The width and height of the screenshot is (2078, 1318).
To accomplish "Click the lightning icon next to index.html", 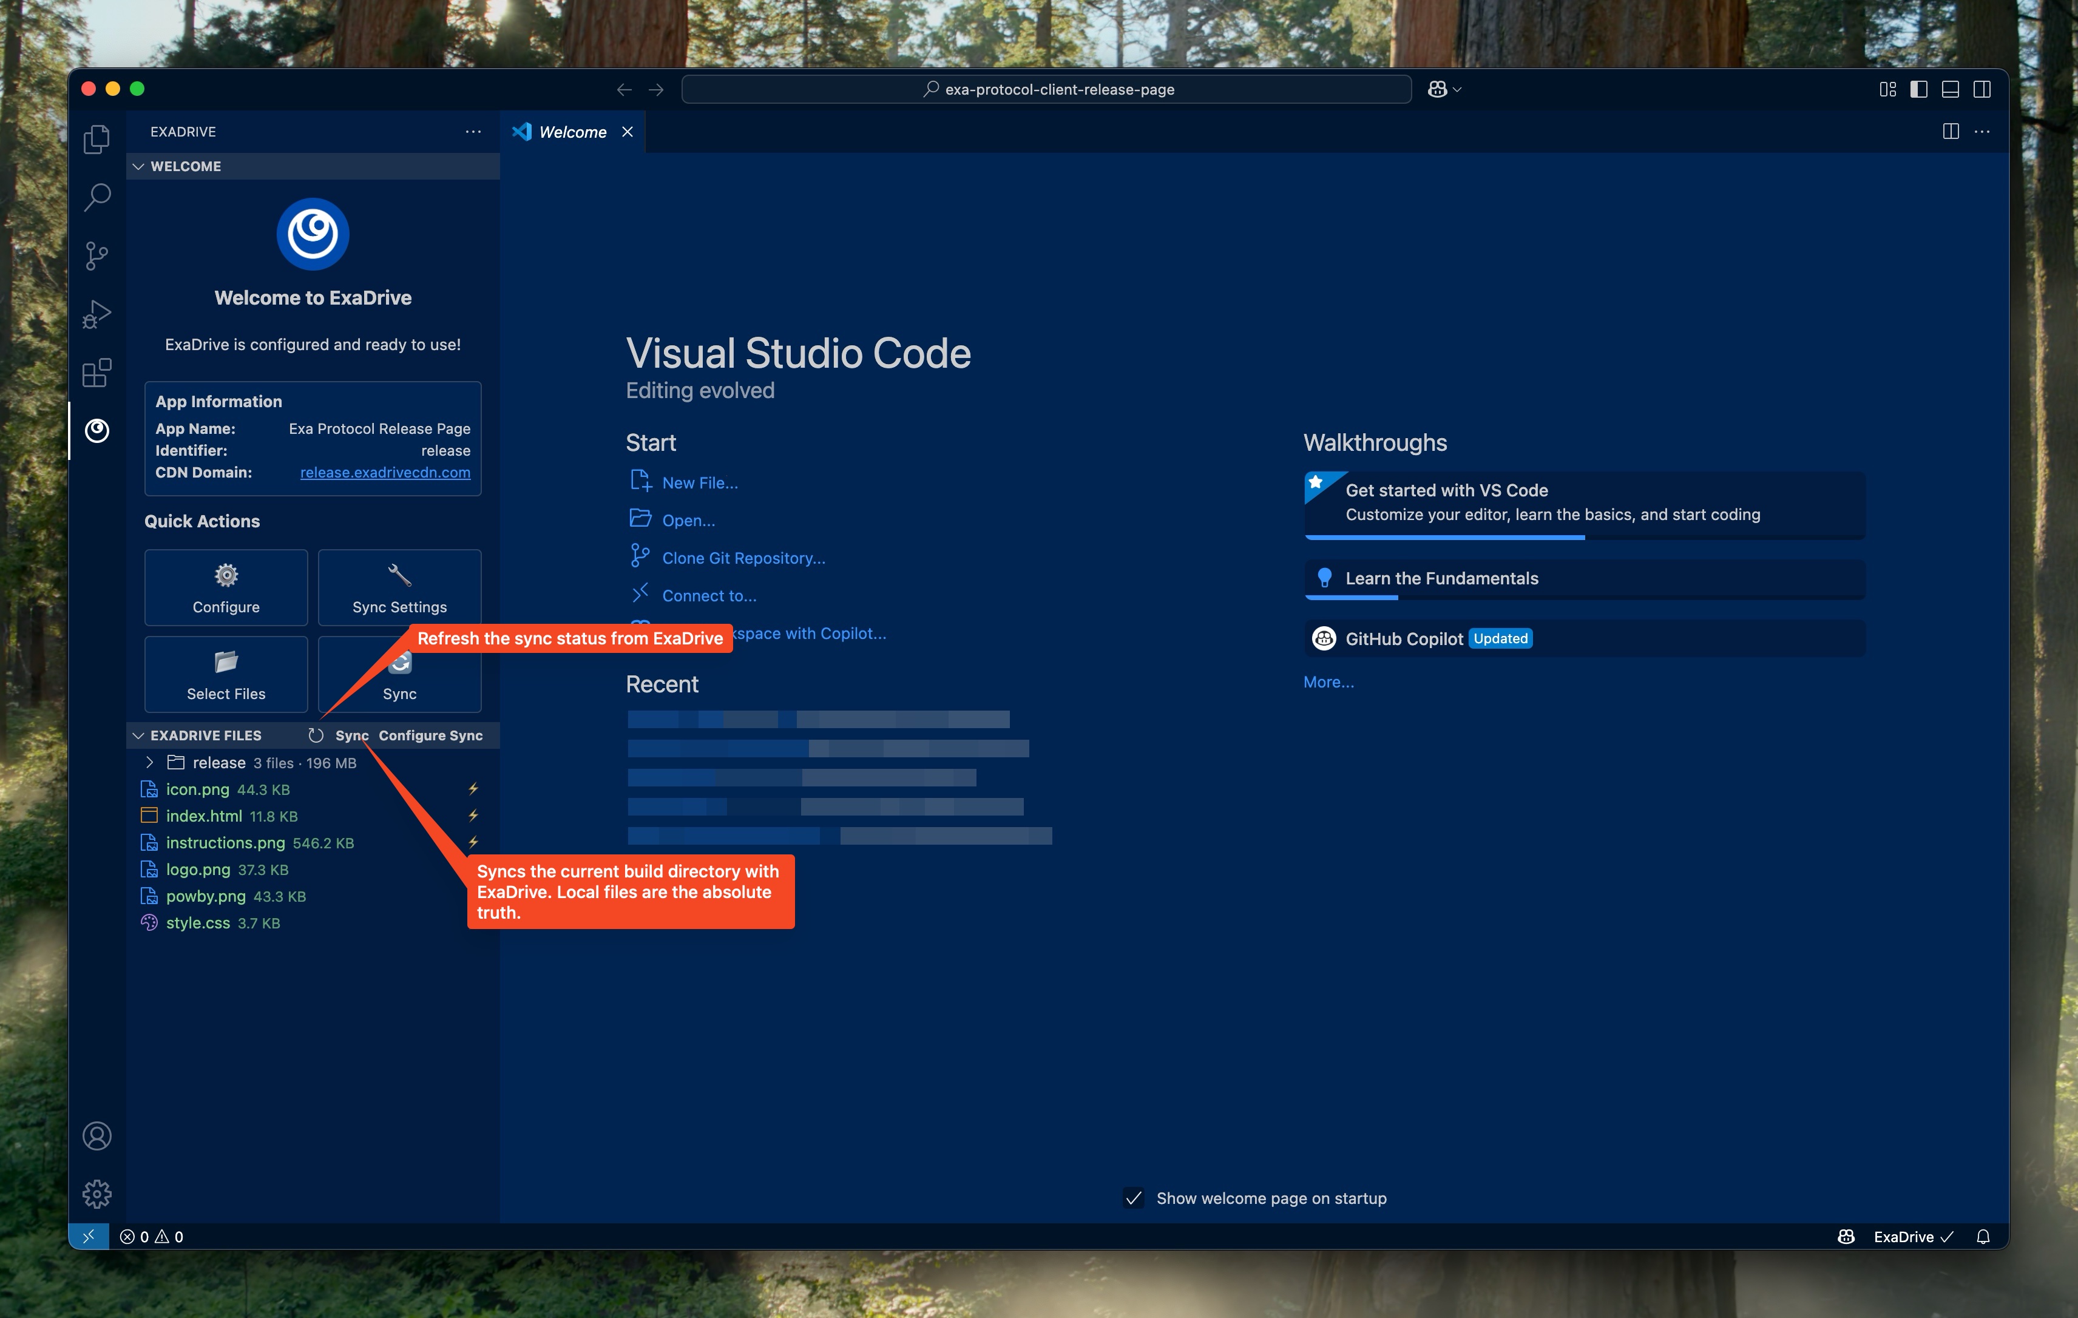I will (x=473, y=816).
